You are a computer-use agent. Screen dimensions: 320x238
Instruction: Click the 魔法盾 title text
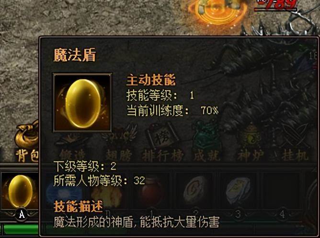(74, 55)
